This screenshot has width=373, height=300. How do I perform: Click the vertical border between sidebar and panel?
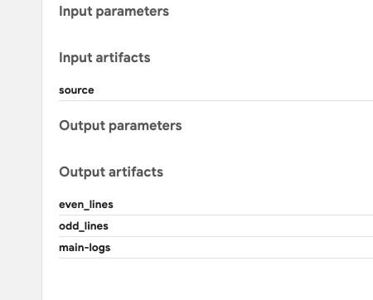(42, 150)
